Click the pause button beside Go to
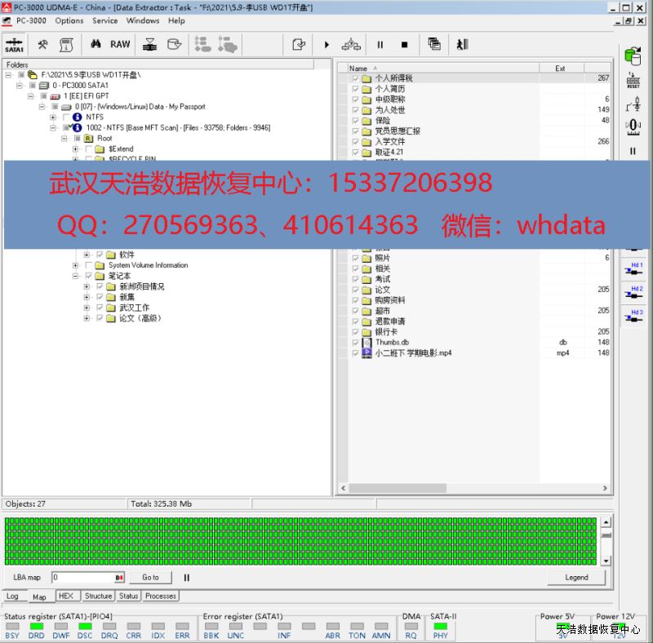 click(187, 578)
